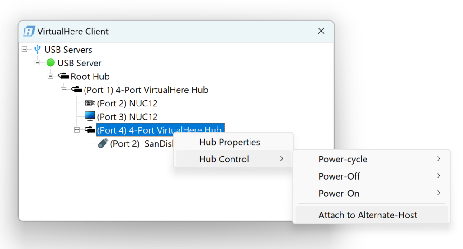Collapse the Port 4 hub node
This screenshot has height=249, width=463.
77,130
